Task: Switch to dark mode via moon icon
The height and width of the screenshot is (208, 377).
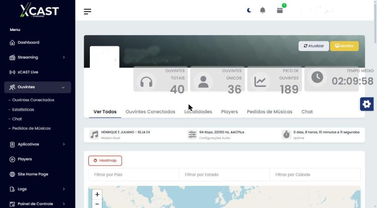Action: (x=249, y=10)
